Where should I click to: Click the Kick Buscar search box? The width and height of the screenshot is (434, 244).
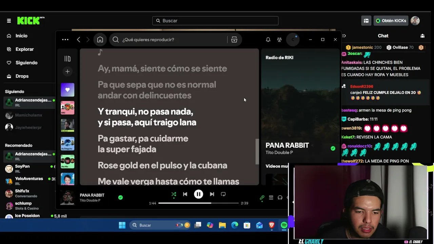point(215,21)
